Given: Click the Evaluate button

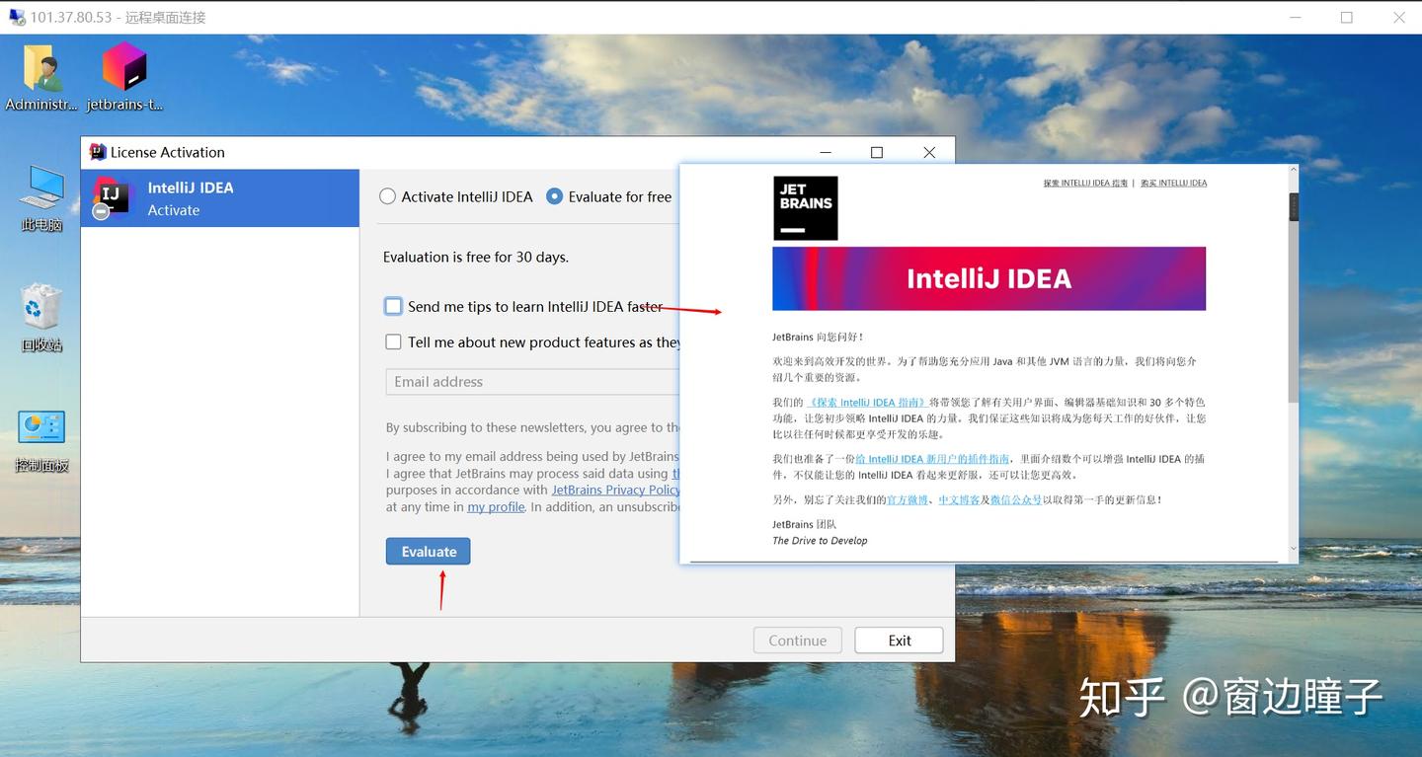Looking at the screenshot, I should pos(428,551).
